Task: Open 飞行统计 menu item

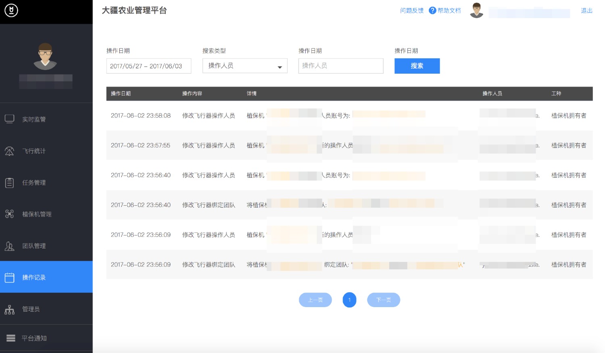Action: (x=46, y=151)
